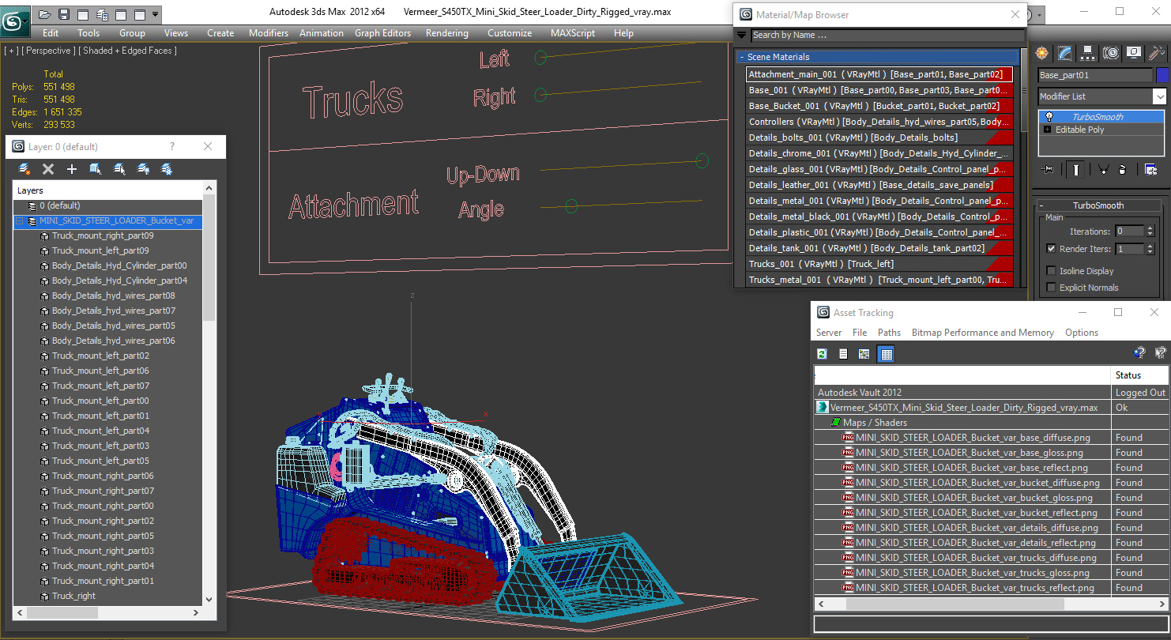1171x640 pixels.
Task: Click the globe help icon in Asset Tracking
Action: click(x=1139, y=353)
